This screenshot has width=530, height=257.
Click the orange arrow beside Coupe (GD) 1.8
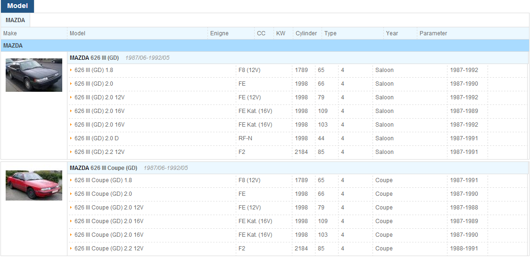click(x=71, y=180)
